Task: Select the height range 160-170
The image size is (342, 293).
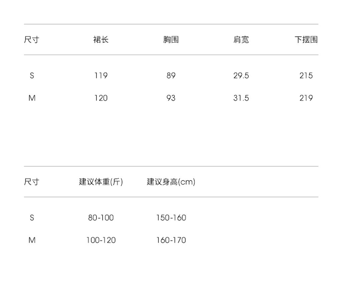Action: coord(171,240)
